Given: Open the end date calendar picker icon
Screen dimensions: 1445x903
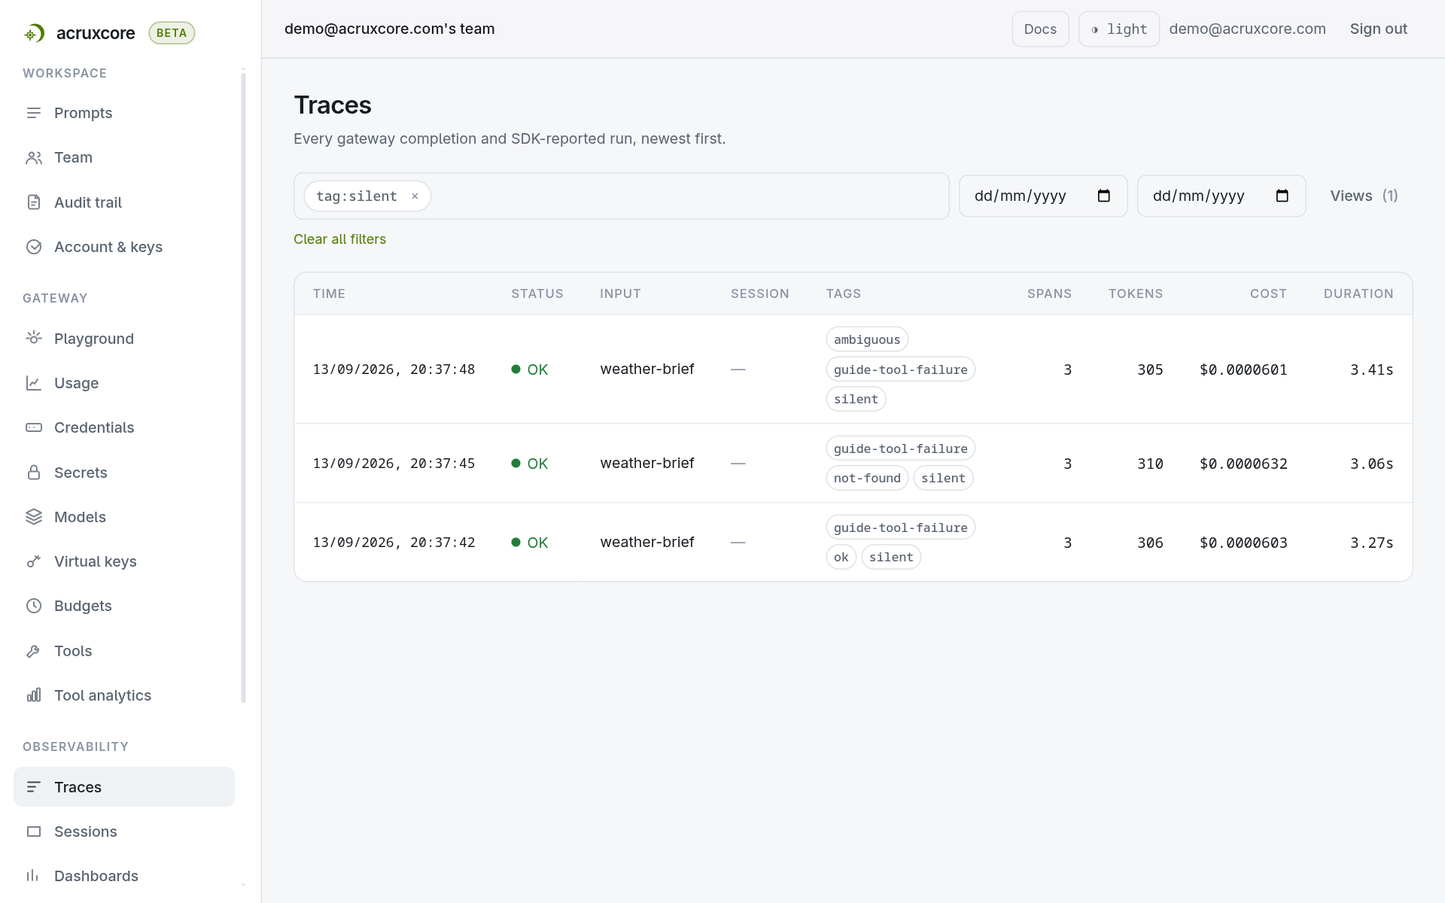Looking at the screenshot, I should tap(1282, 196).
